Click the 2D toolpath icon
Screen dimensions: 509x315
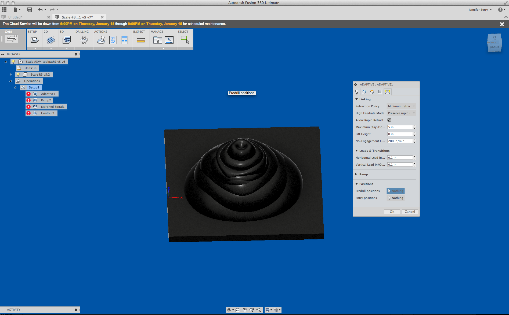coord(50,40)
